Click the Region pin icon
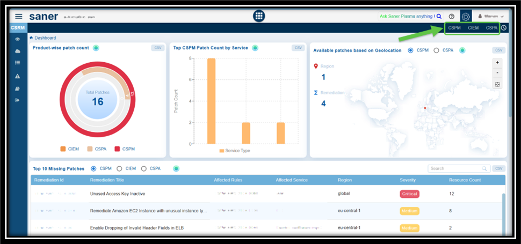Image resolution: width=521 pixels, height=244 pixels. click(316, 66)
